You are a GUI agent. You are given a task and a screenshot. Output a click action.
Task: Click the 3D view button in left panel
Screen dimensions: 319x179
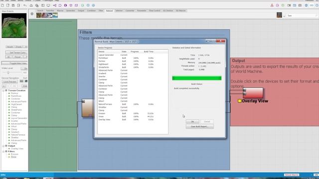8,57
